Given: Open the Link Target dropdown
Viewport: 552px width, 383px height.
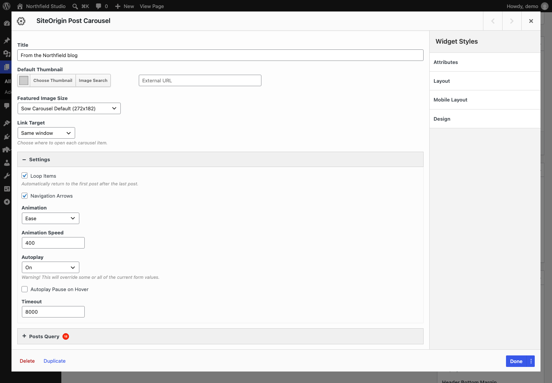Looking at the screenshot, I should click(46, 133).
